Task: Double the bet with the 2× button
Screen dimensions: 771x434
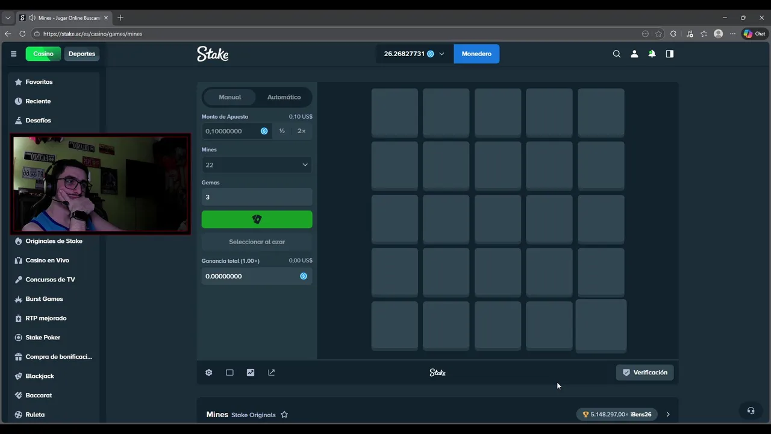Action: [301, 131]
